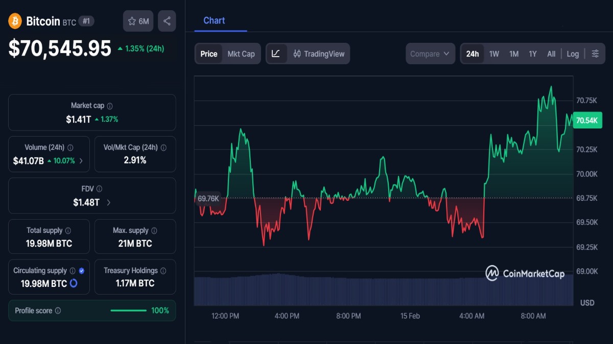Screen dimensions: 613x344
Task: Click the CoinMarketCap watermark logo
Action: [492, 273]
